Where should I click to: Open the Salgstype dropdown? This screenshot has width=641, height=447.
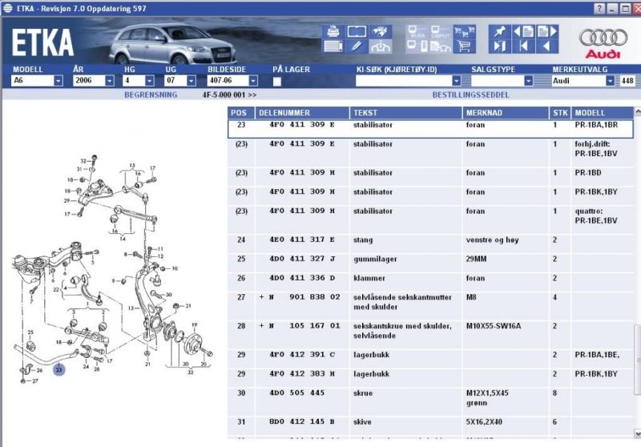529,81
